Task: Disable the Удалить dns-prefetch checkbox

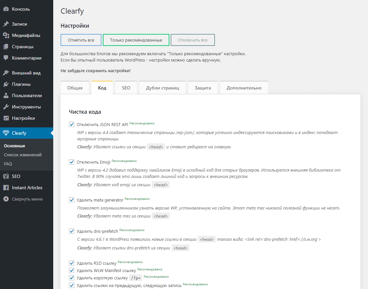Action: click(x=72, y=231)
